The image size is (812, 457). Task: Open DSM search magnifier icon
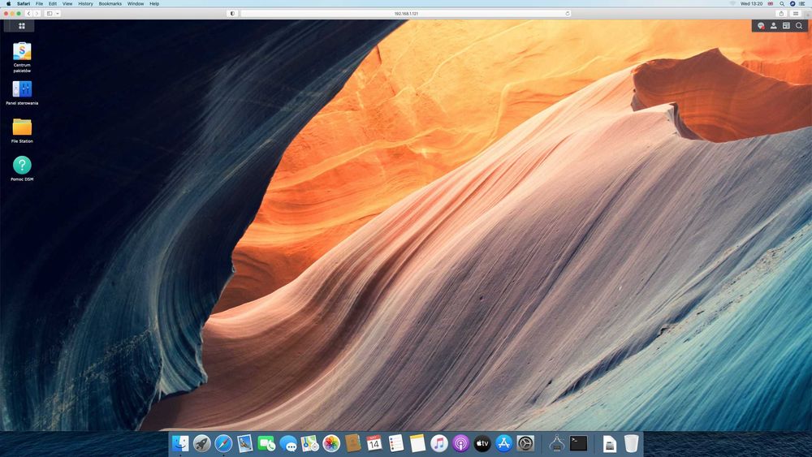click(x=799, y=26)
